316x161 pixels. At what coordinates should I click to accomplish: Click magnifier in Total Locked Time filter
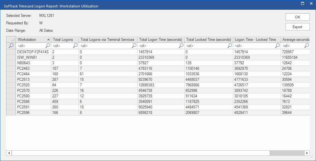coord(230,46)
